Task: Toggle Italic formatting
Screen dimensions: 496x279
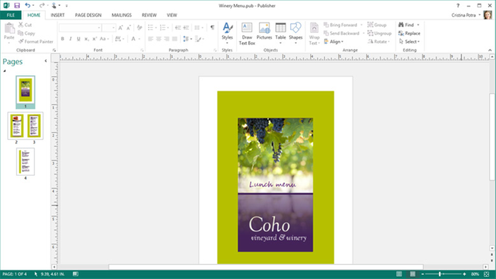Action: [70, 39]
